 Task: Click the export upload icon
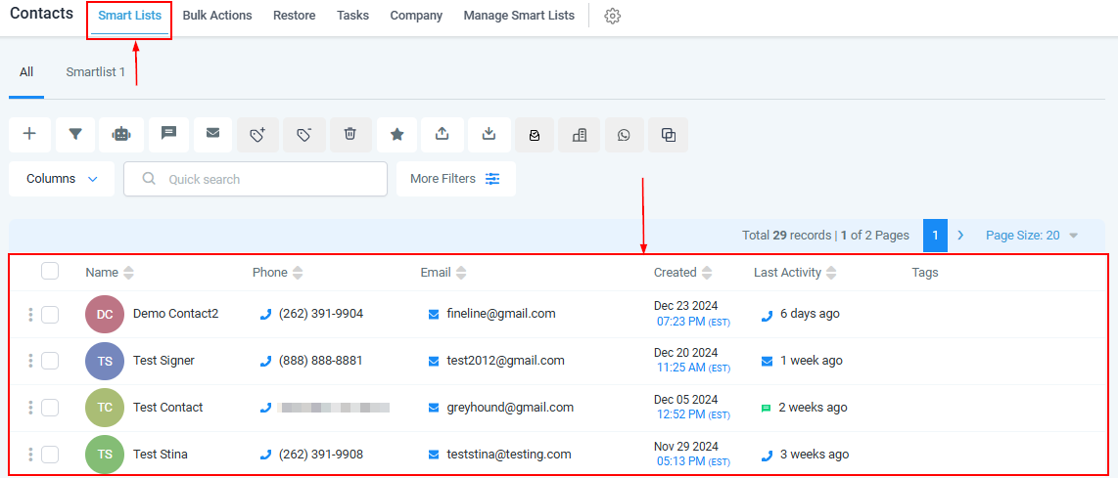coord(443,134)
